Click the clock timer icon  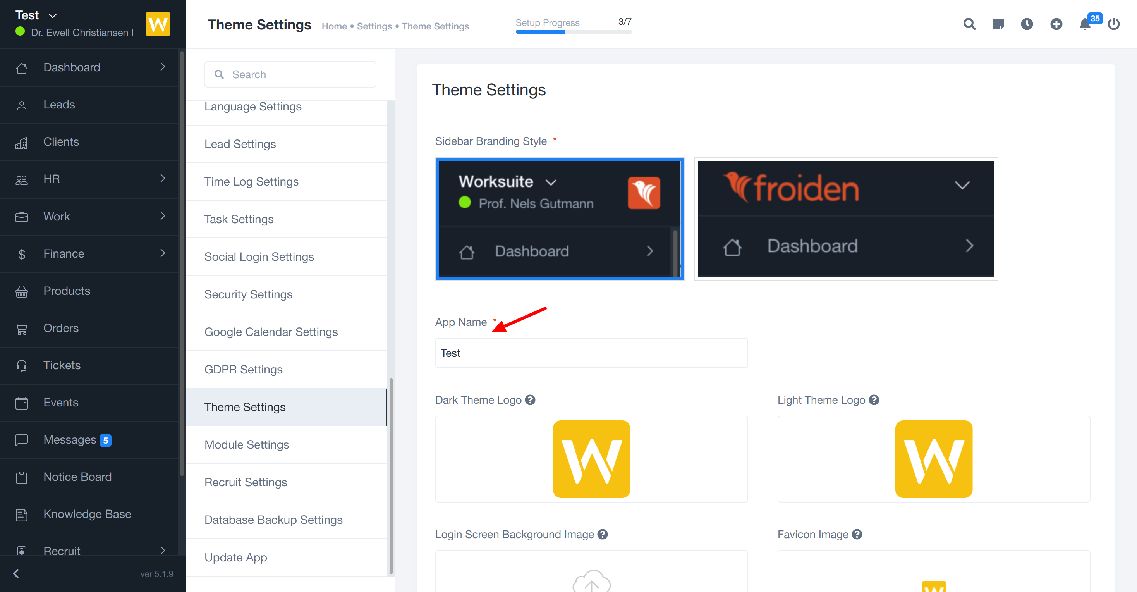pyautogui.click(x=1027, y=24)
